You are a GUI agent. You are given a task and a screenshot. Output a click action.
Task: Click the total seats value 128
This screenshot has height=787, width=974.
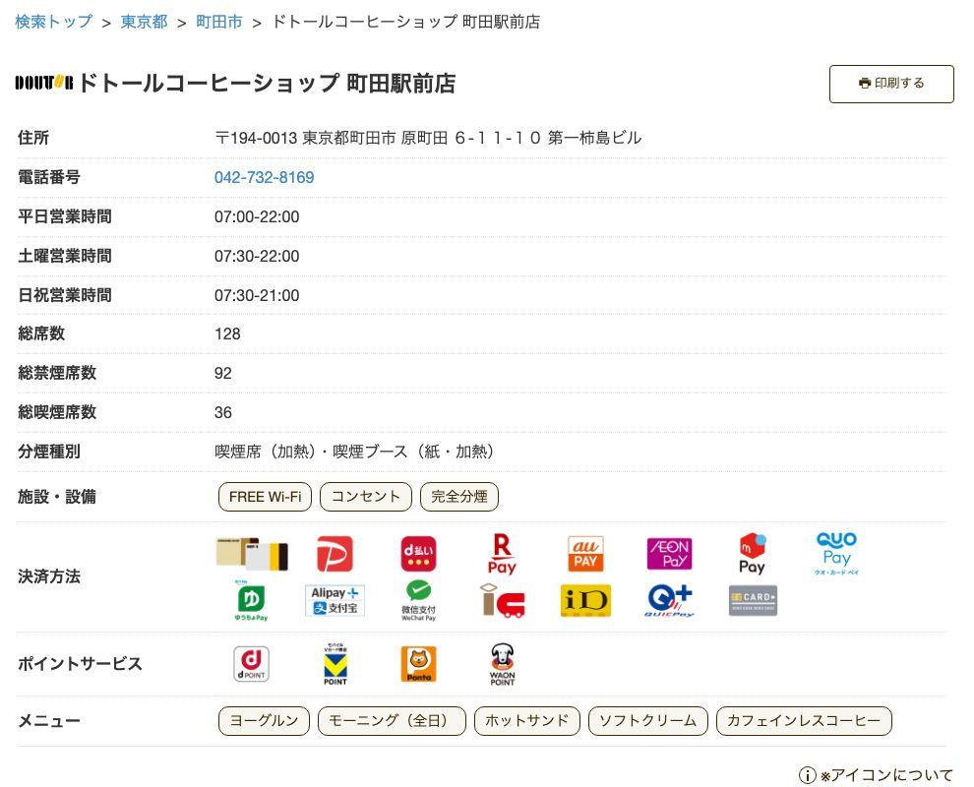(x=227, y=334)
